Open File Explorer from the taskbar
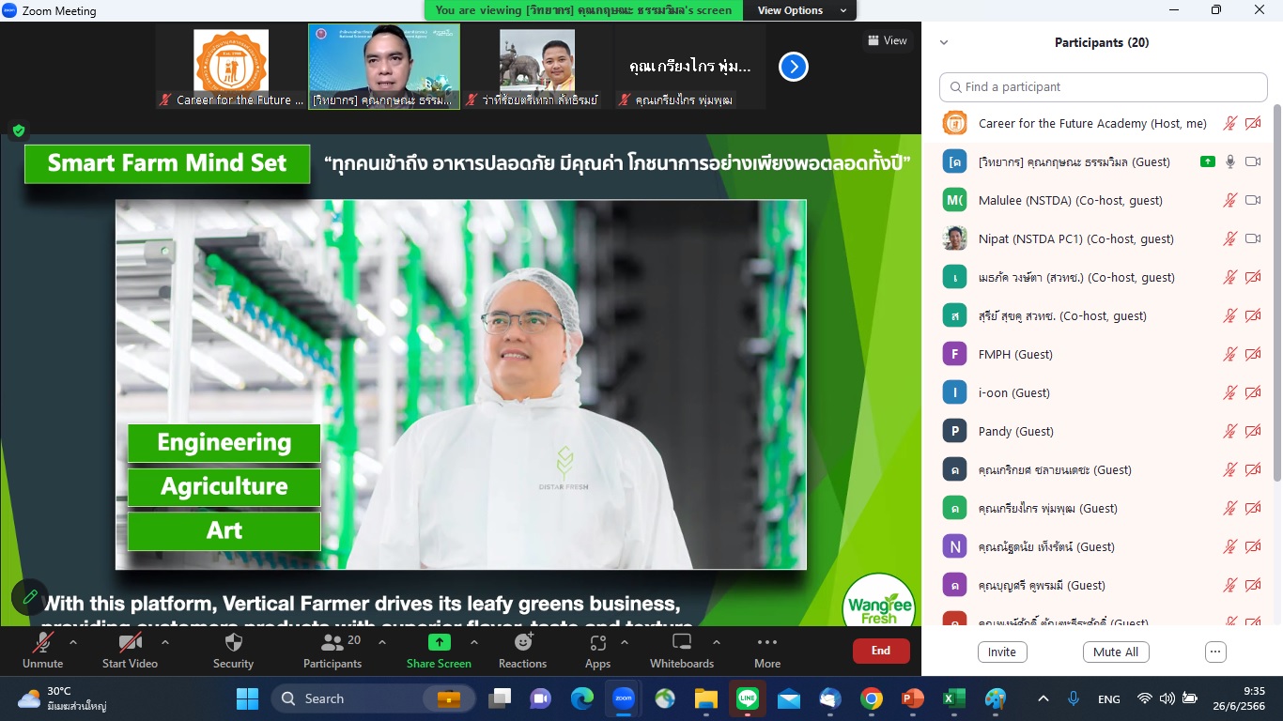The width and height of the screenshot is (1283, 721). click(x=706, y=698)
